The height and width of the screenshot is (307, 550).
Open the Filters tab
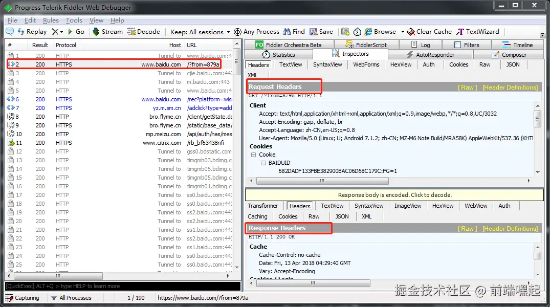467,45
